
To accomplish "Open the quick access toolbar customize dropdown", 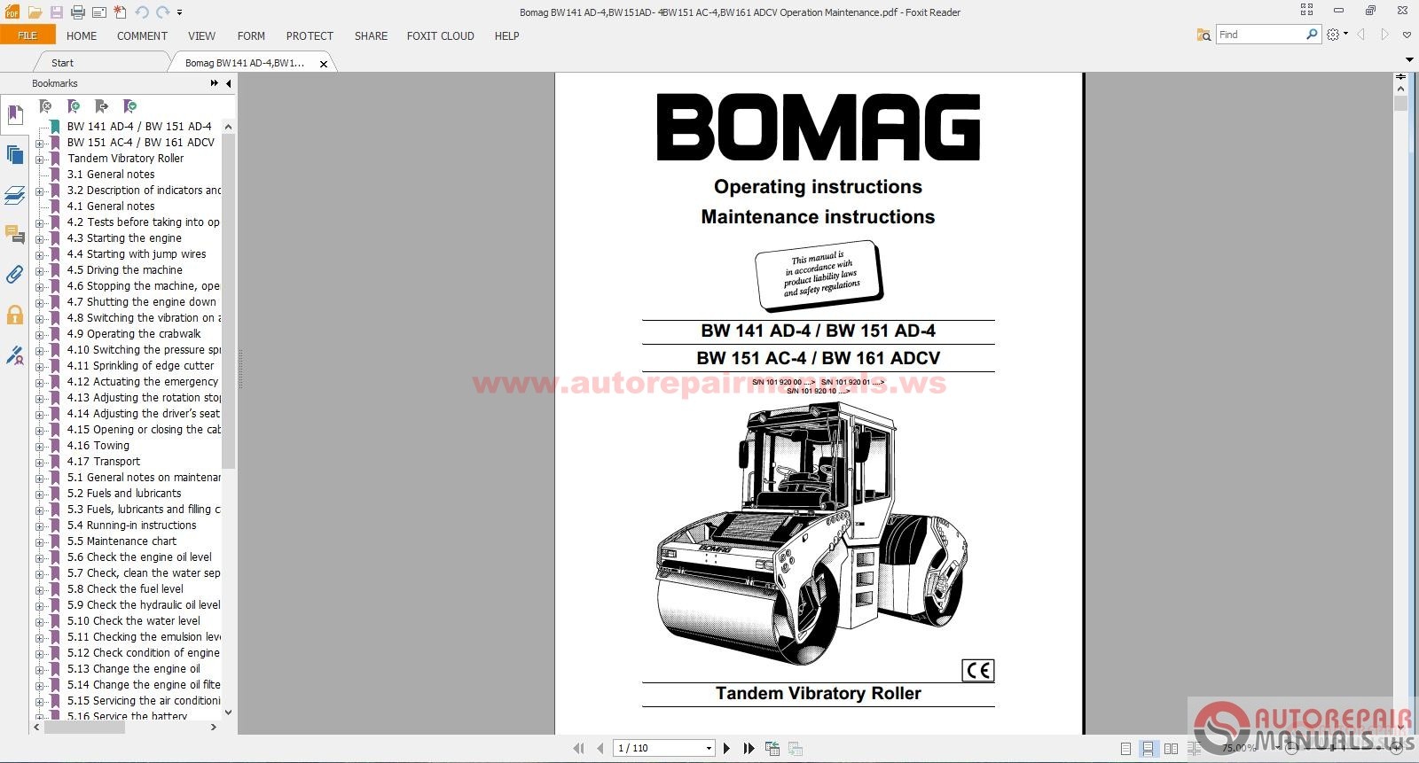I will click(x=180, y=12).
